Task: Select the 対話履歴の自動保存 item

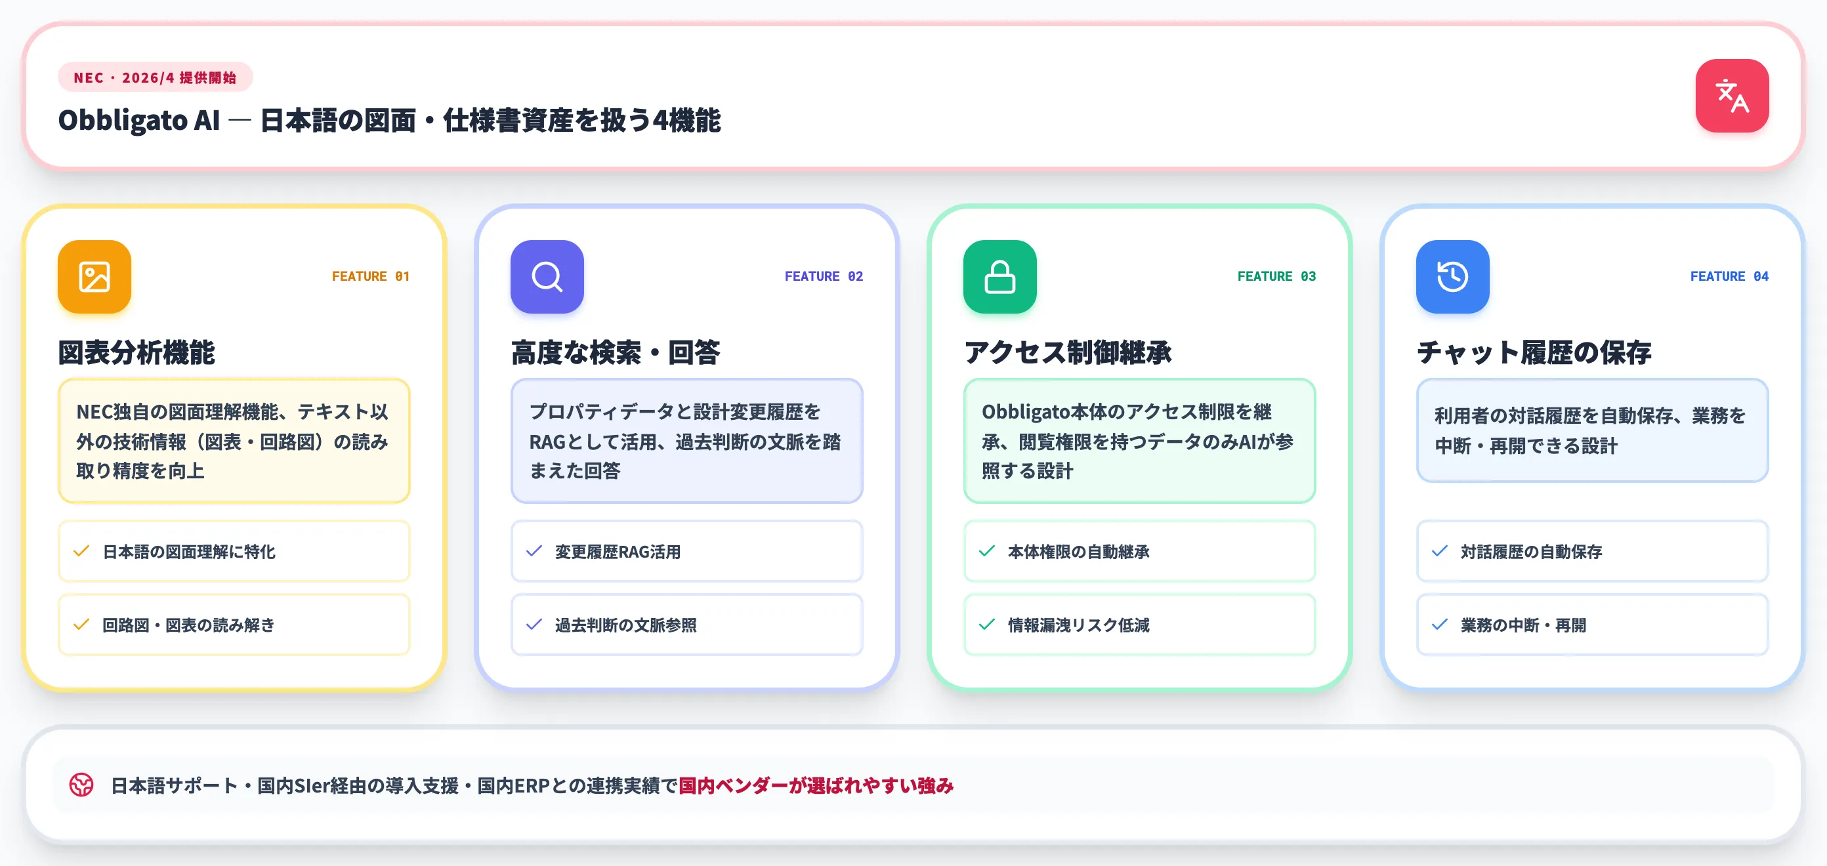Action: pos(1591,551)
